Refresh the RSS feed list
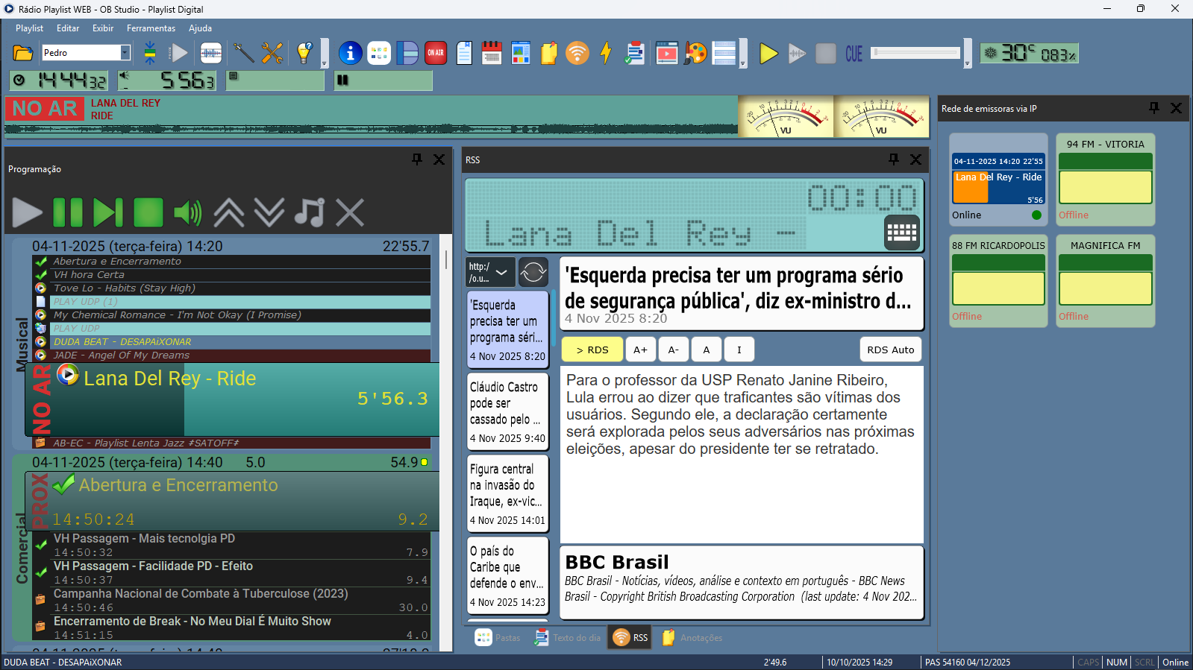This screenshot has height=670, width=1193. pyautogui.click(x=533, y=272)
